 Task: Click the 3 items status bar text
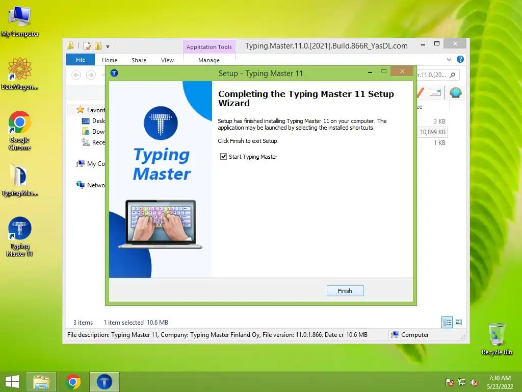[x=83, y=323]
